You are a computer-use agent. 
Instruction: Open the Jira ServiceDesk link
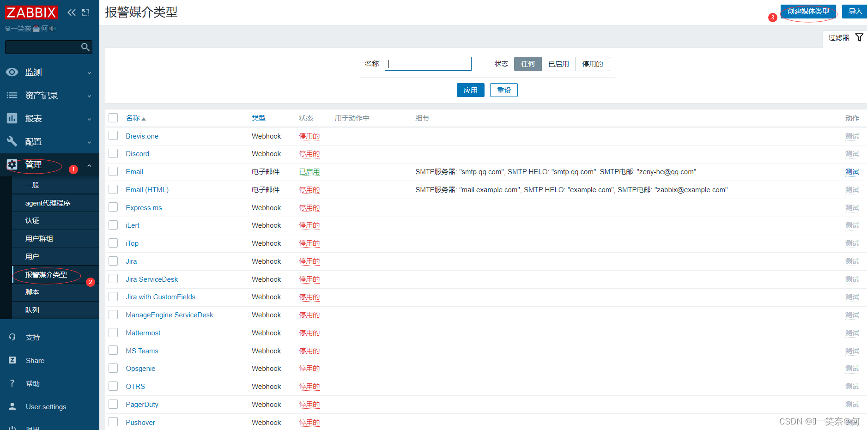click(x=152, y=279)
